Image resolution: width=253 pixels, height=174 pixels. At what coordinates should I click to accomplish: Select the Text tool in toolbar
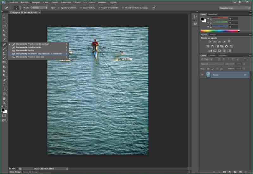click(4, 85)
